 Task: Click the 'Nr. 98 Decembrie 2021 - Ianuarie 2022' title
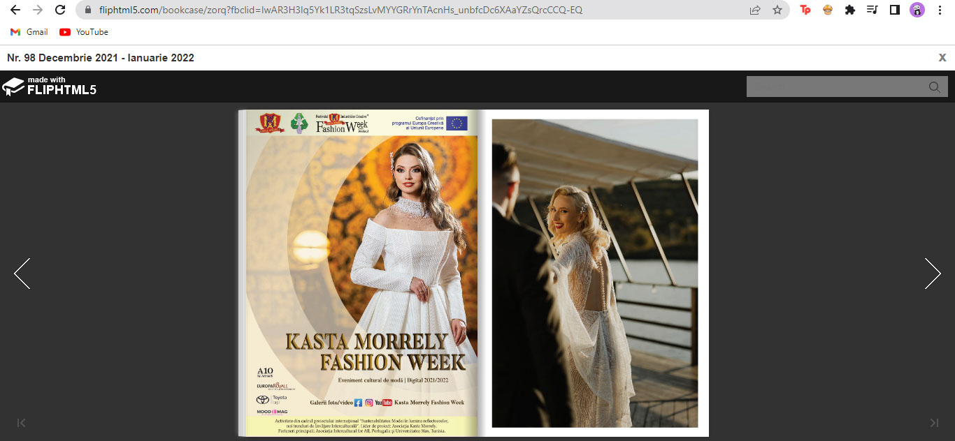coord(101,58)
